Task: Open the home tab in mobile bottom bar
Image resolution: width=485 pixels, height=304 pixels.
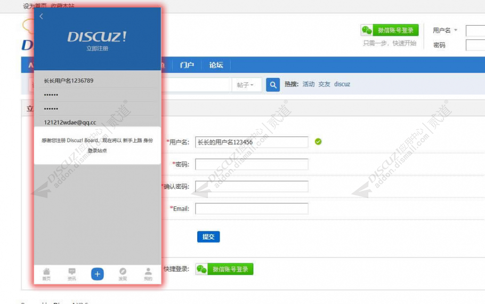Action: 46,274
